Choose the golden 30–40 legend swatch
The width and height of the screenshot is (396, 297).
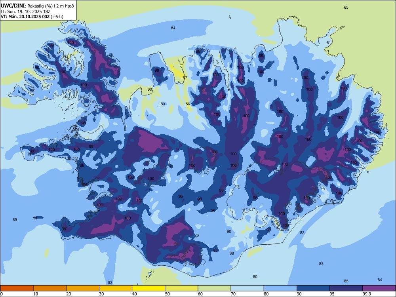(x=116, y=288)
